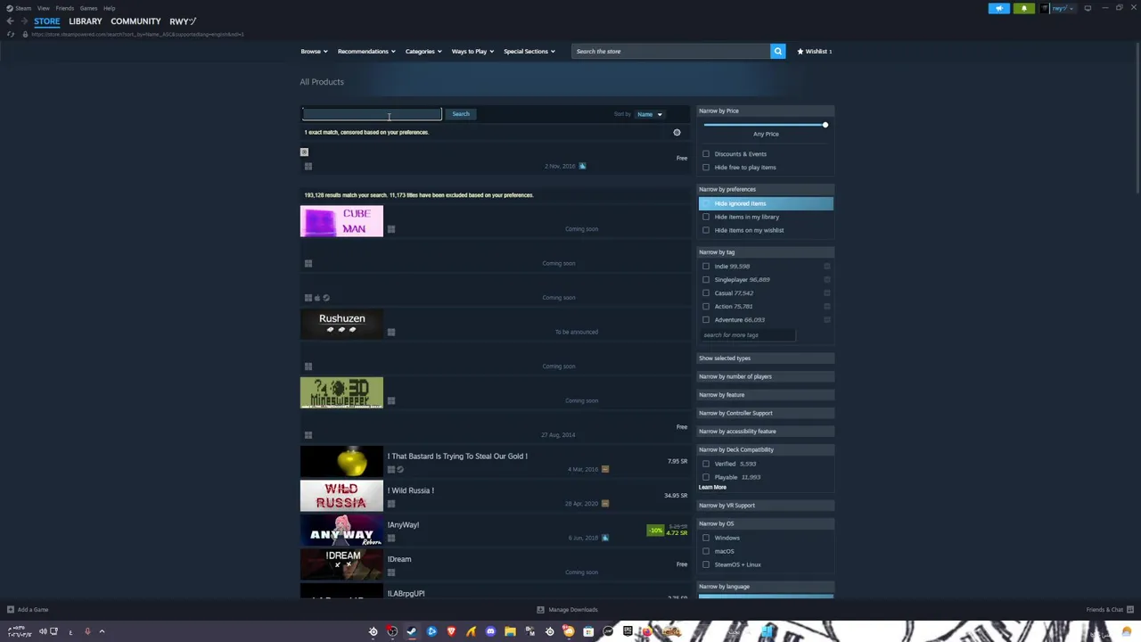Open File Explorer folder on the taskbar
Viewport: 1141px width, 642px height.
point(510,631)
